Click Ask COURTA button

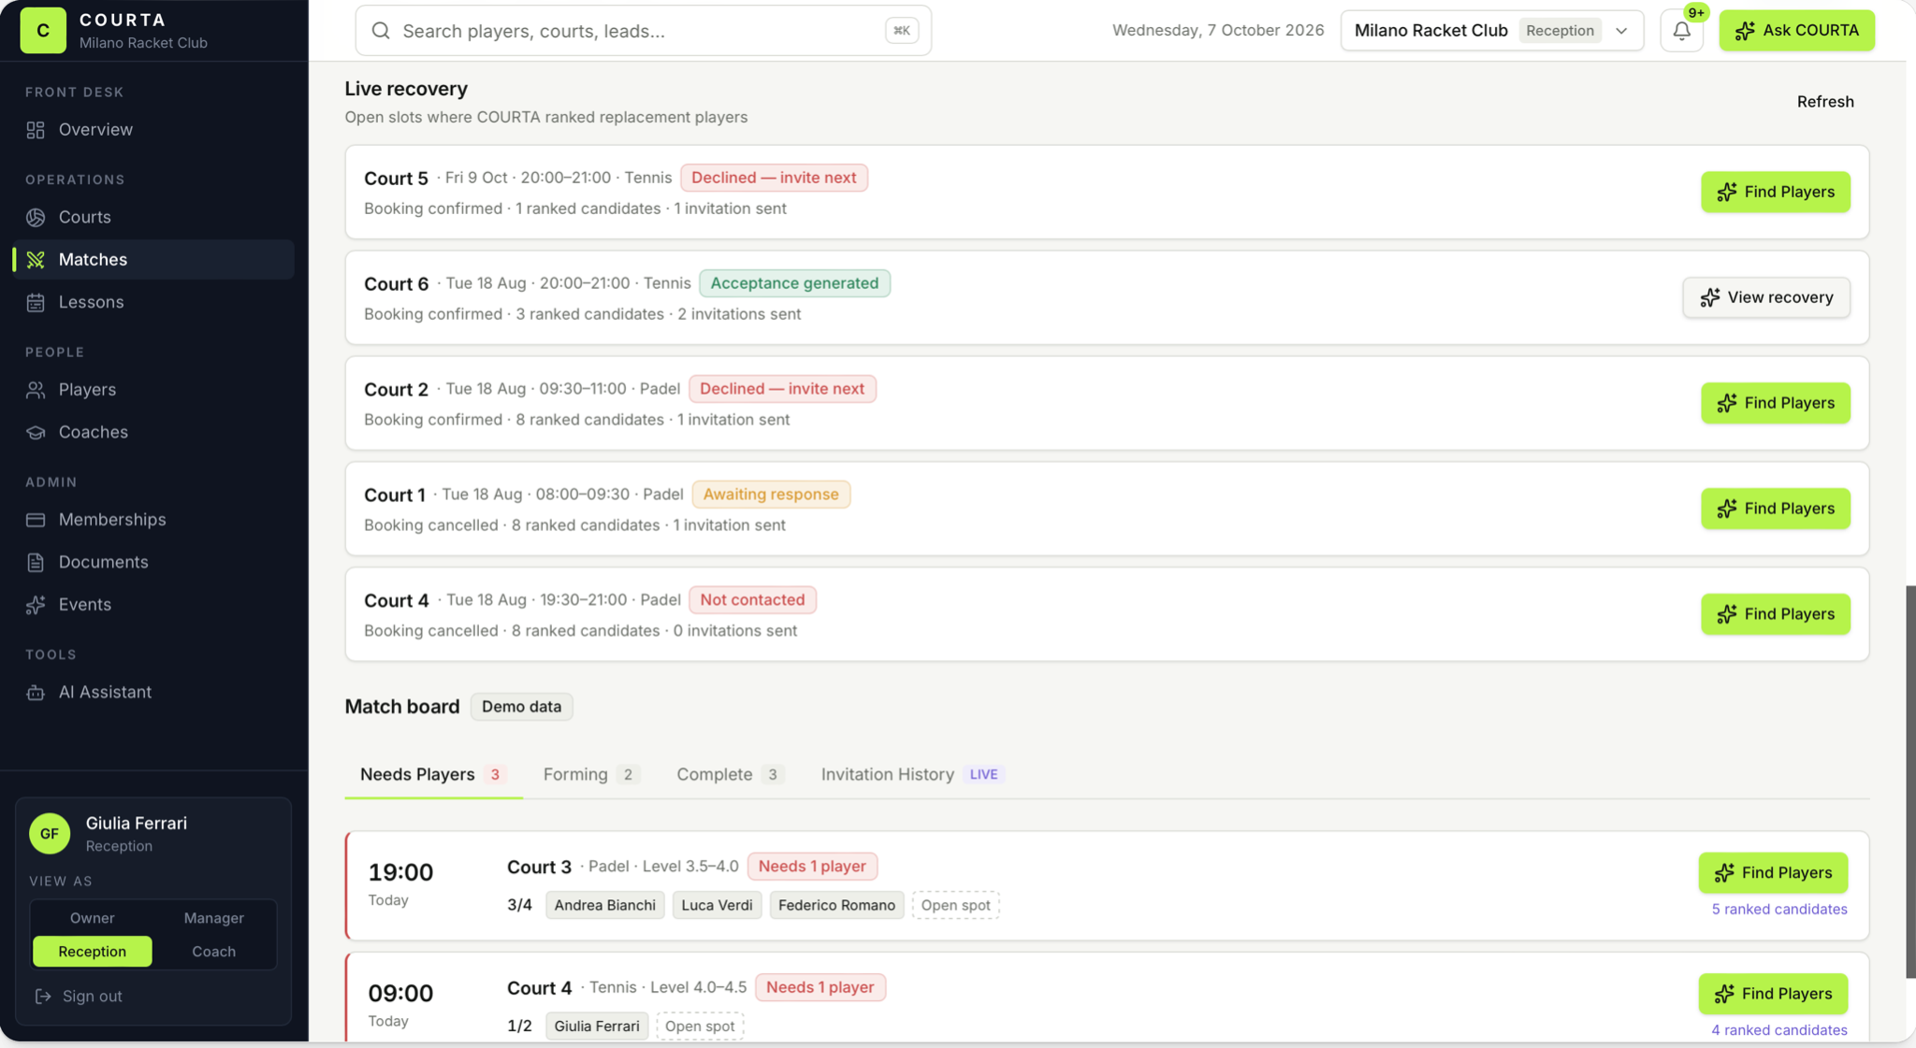[x=1796, y=31]
